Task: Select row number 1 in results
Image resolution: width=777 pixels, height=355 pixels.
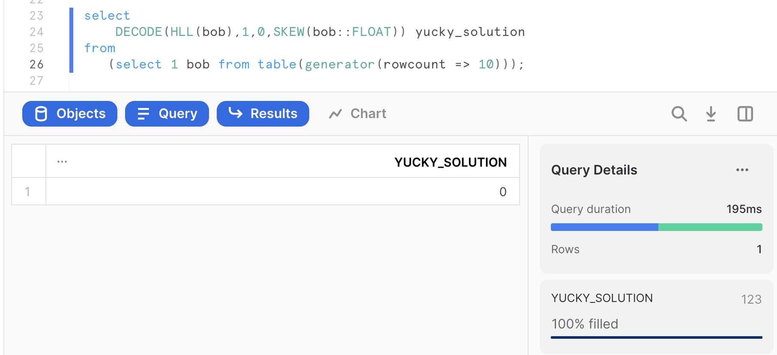Action: 28,192
